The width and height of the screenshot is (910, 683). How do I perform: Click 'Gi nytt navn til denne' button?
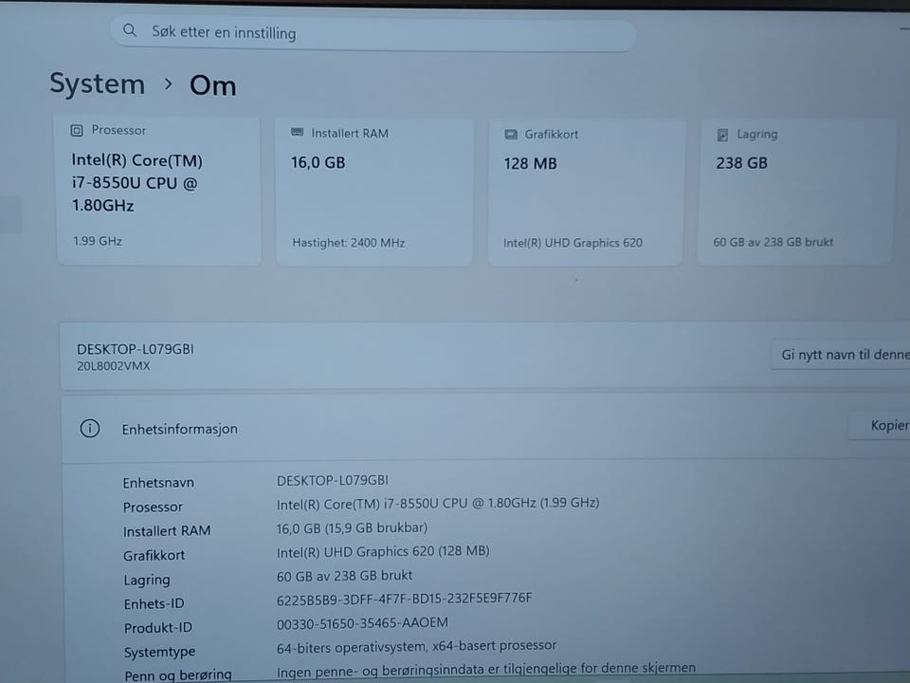(841, 354)
